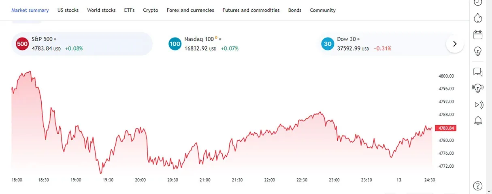The width and height of the screenshot is (492, 194).
Task: Click the Dow 30 round logo
Action: tap(328, 44)
